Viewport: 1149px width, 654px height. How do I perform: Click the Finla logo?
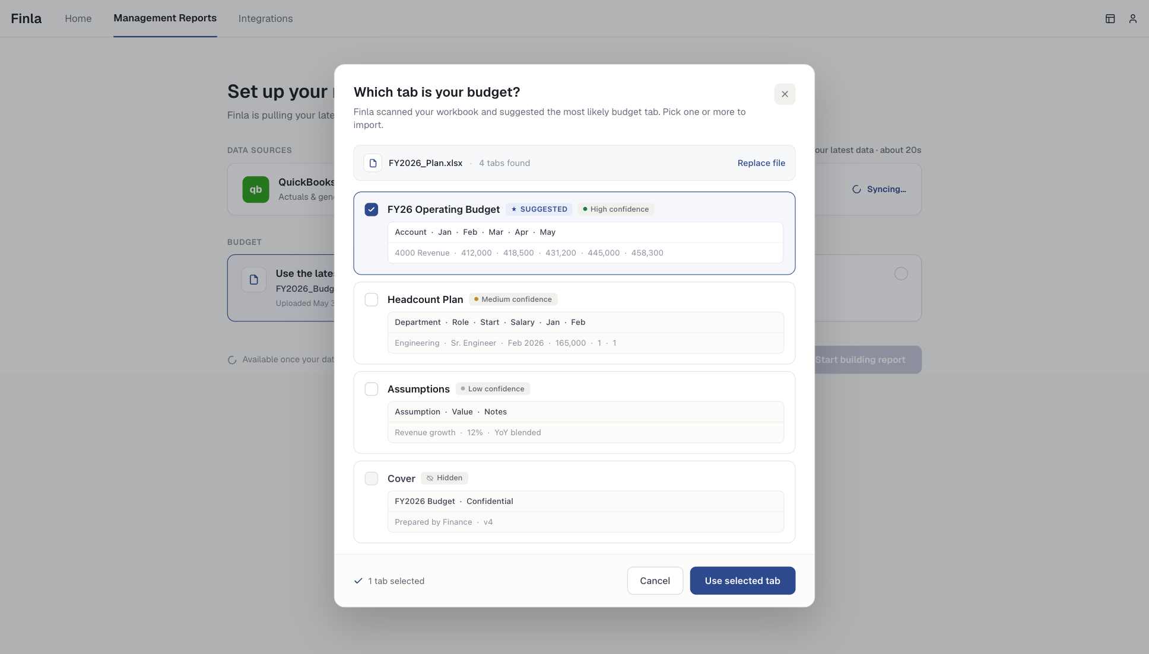point(26,18)
